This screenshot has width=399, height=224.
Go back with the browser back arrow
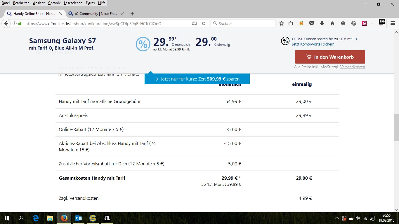pyautogui.click(x=6, y=24)
